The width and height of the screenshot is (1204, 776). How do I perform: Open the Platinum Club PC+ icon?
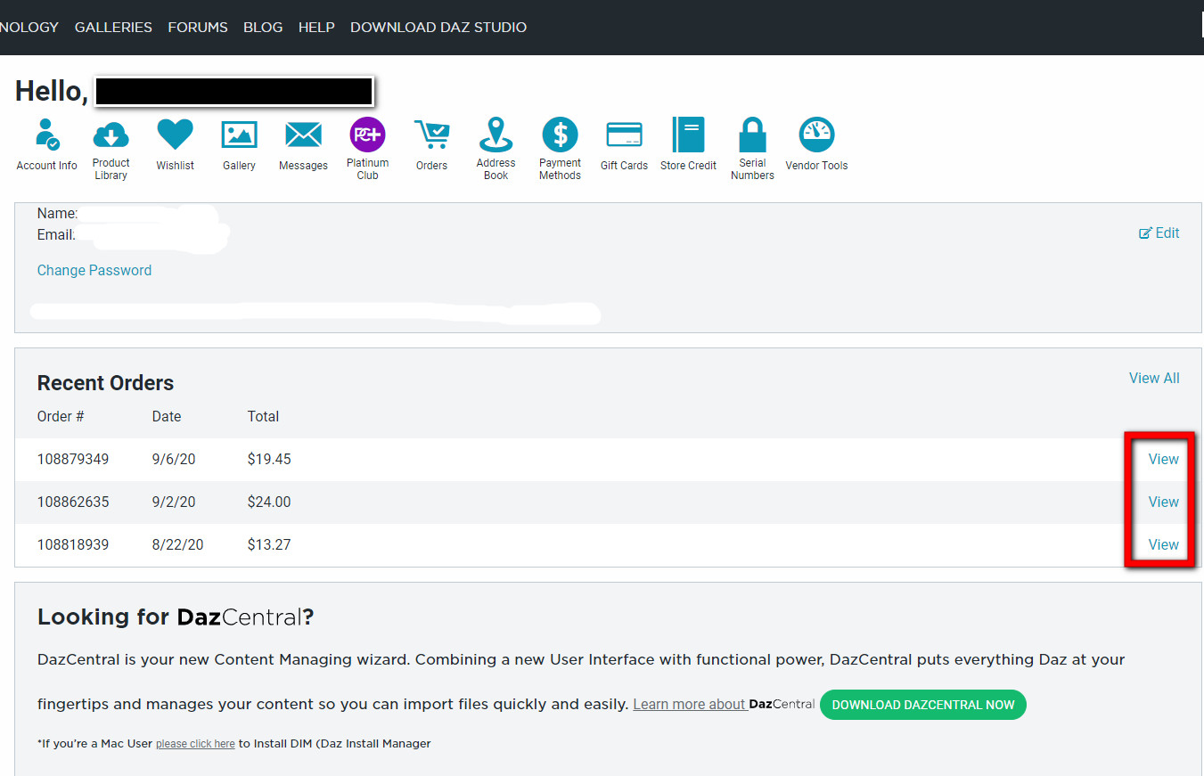pos(367,135)
